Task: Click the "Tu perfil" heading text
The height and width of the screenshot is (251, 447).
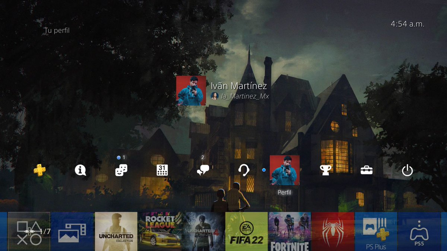Action: tap(57, 30)
